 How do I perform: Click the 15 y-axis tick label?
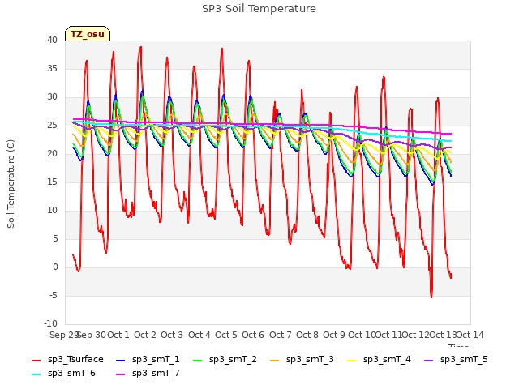click(x=52, y=182)
